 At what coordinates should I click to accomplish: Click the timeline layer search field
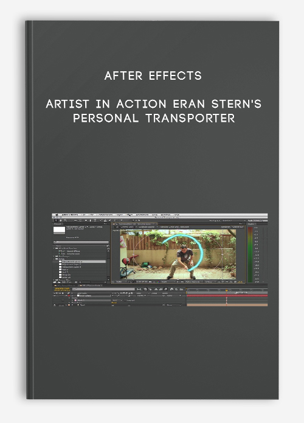[x=103, y=289]
